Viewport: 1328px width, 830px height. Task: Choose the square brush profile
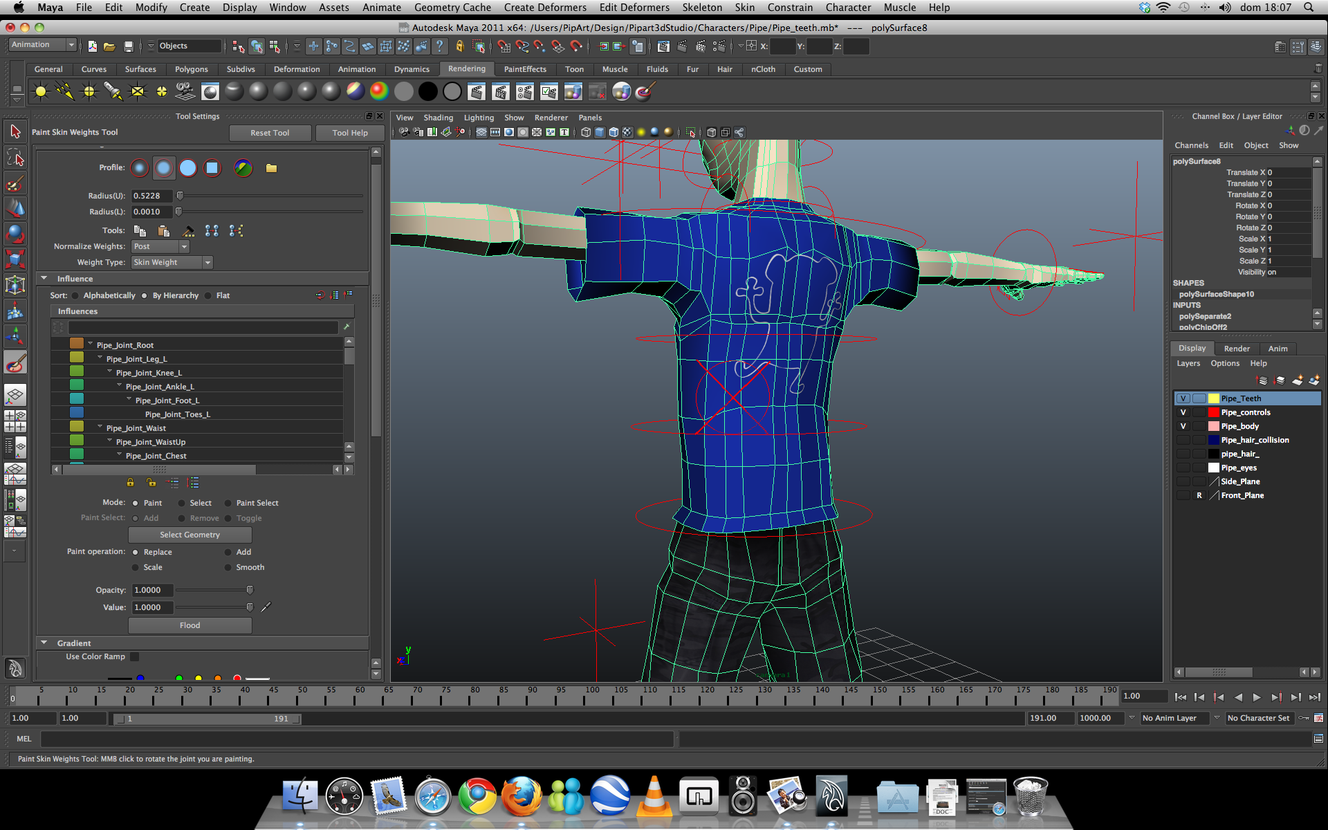212,168
